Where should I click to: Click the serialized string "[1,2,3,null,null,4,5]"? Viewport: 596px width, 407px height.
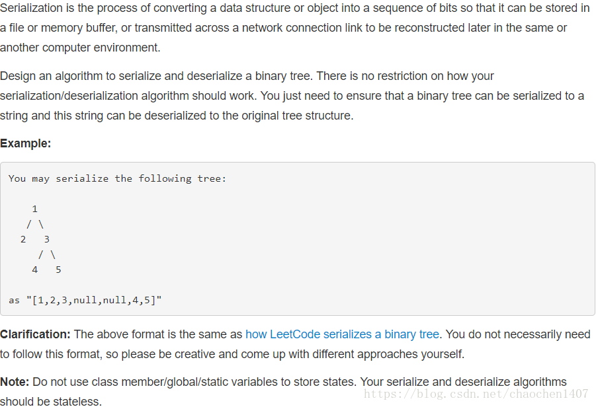click(x=94, y=301)
